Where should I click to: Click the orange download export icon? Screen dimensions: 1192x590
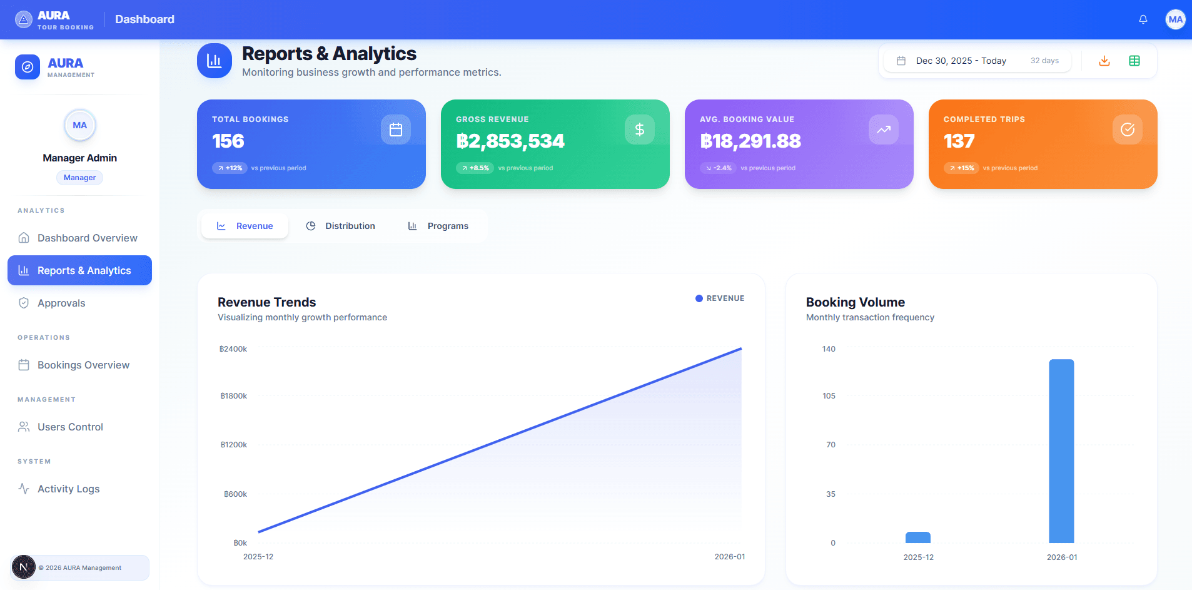click(1104, 61)
